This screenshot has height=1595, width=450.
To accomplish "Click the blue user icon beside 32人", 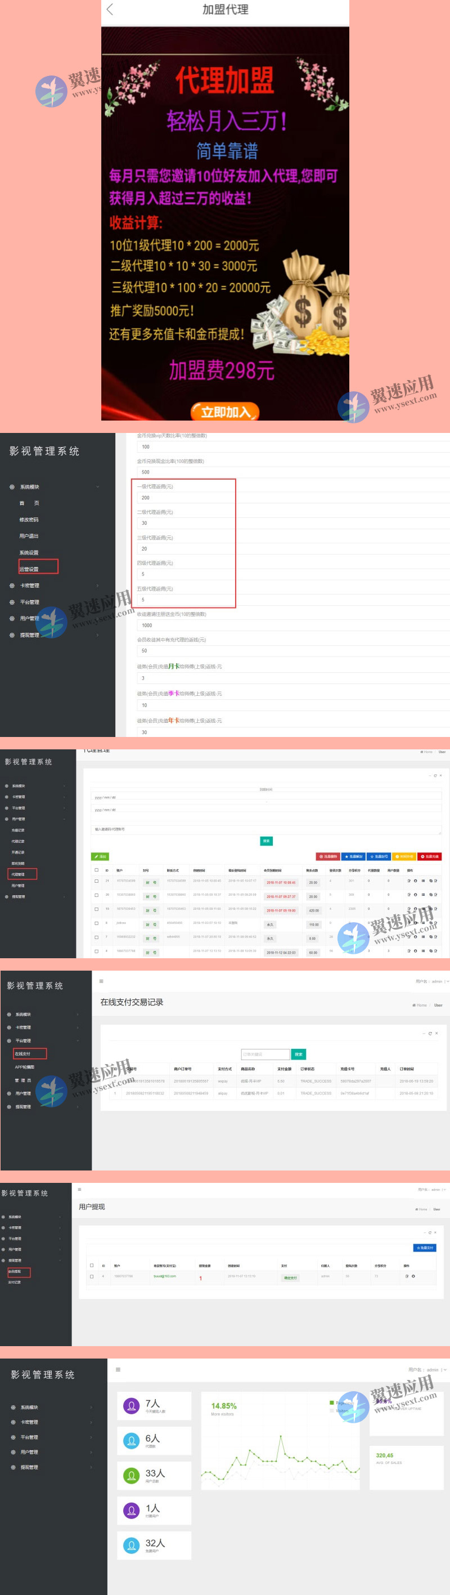I will [x=131, y=1545].
